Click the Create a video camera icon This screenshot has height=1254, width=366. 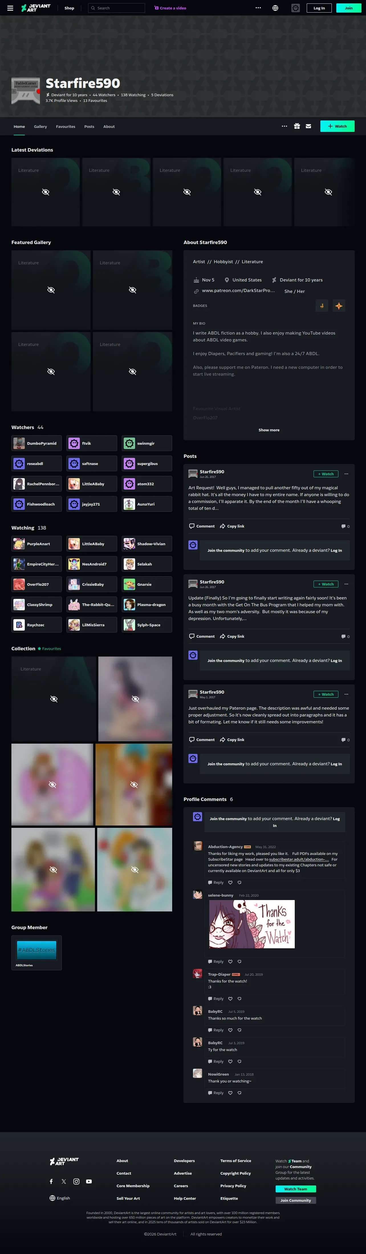156,8
